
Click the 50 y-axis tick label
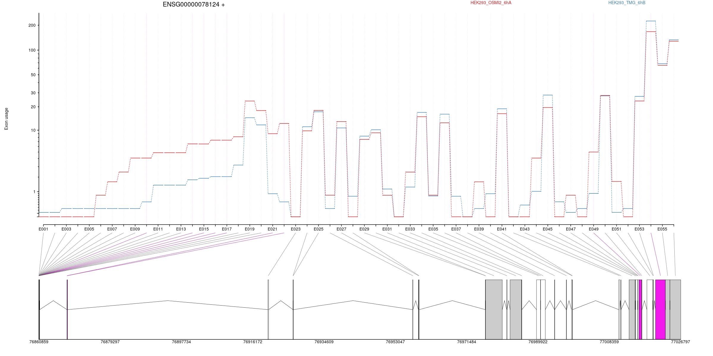(x=33, y=75)
